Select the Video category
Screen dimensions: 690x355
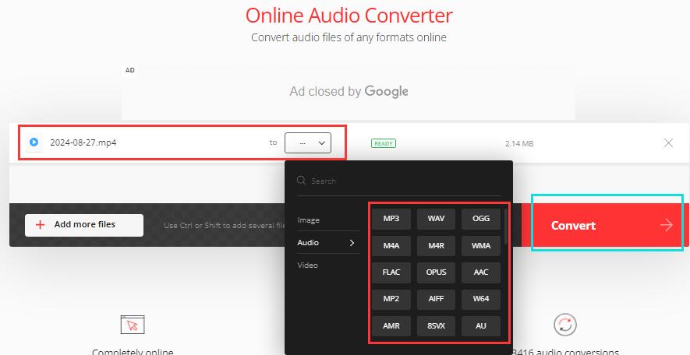pos(308,265)
